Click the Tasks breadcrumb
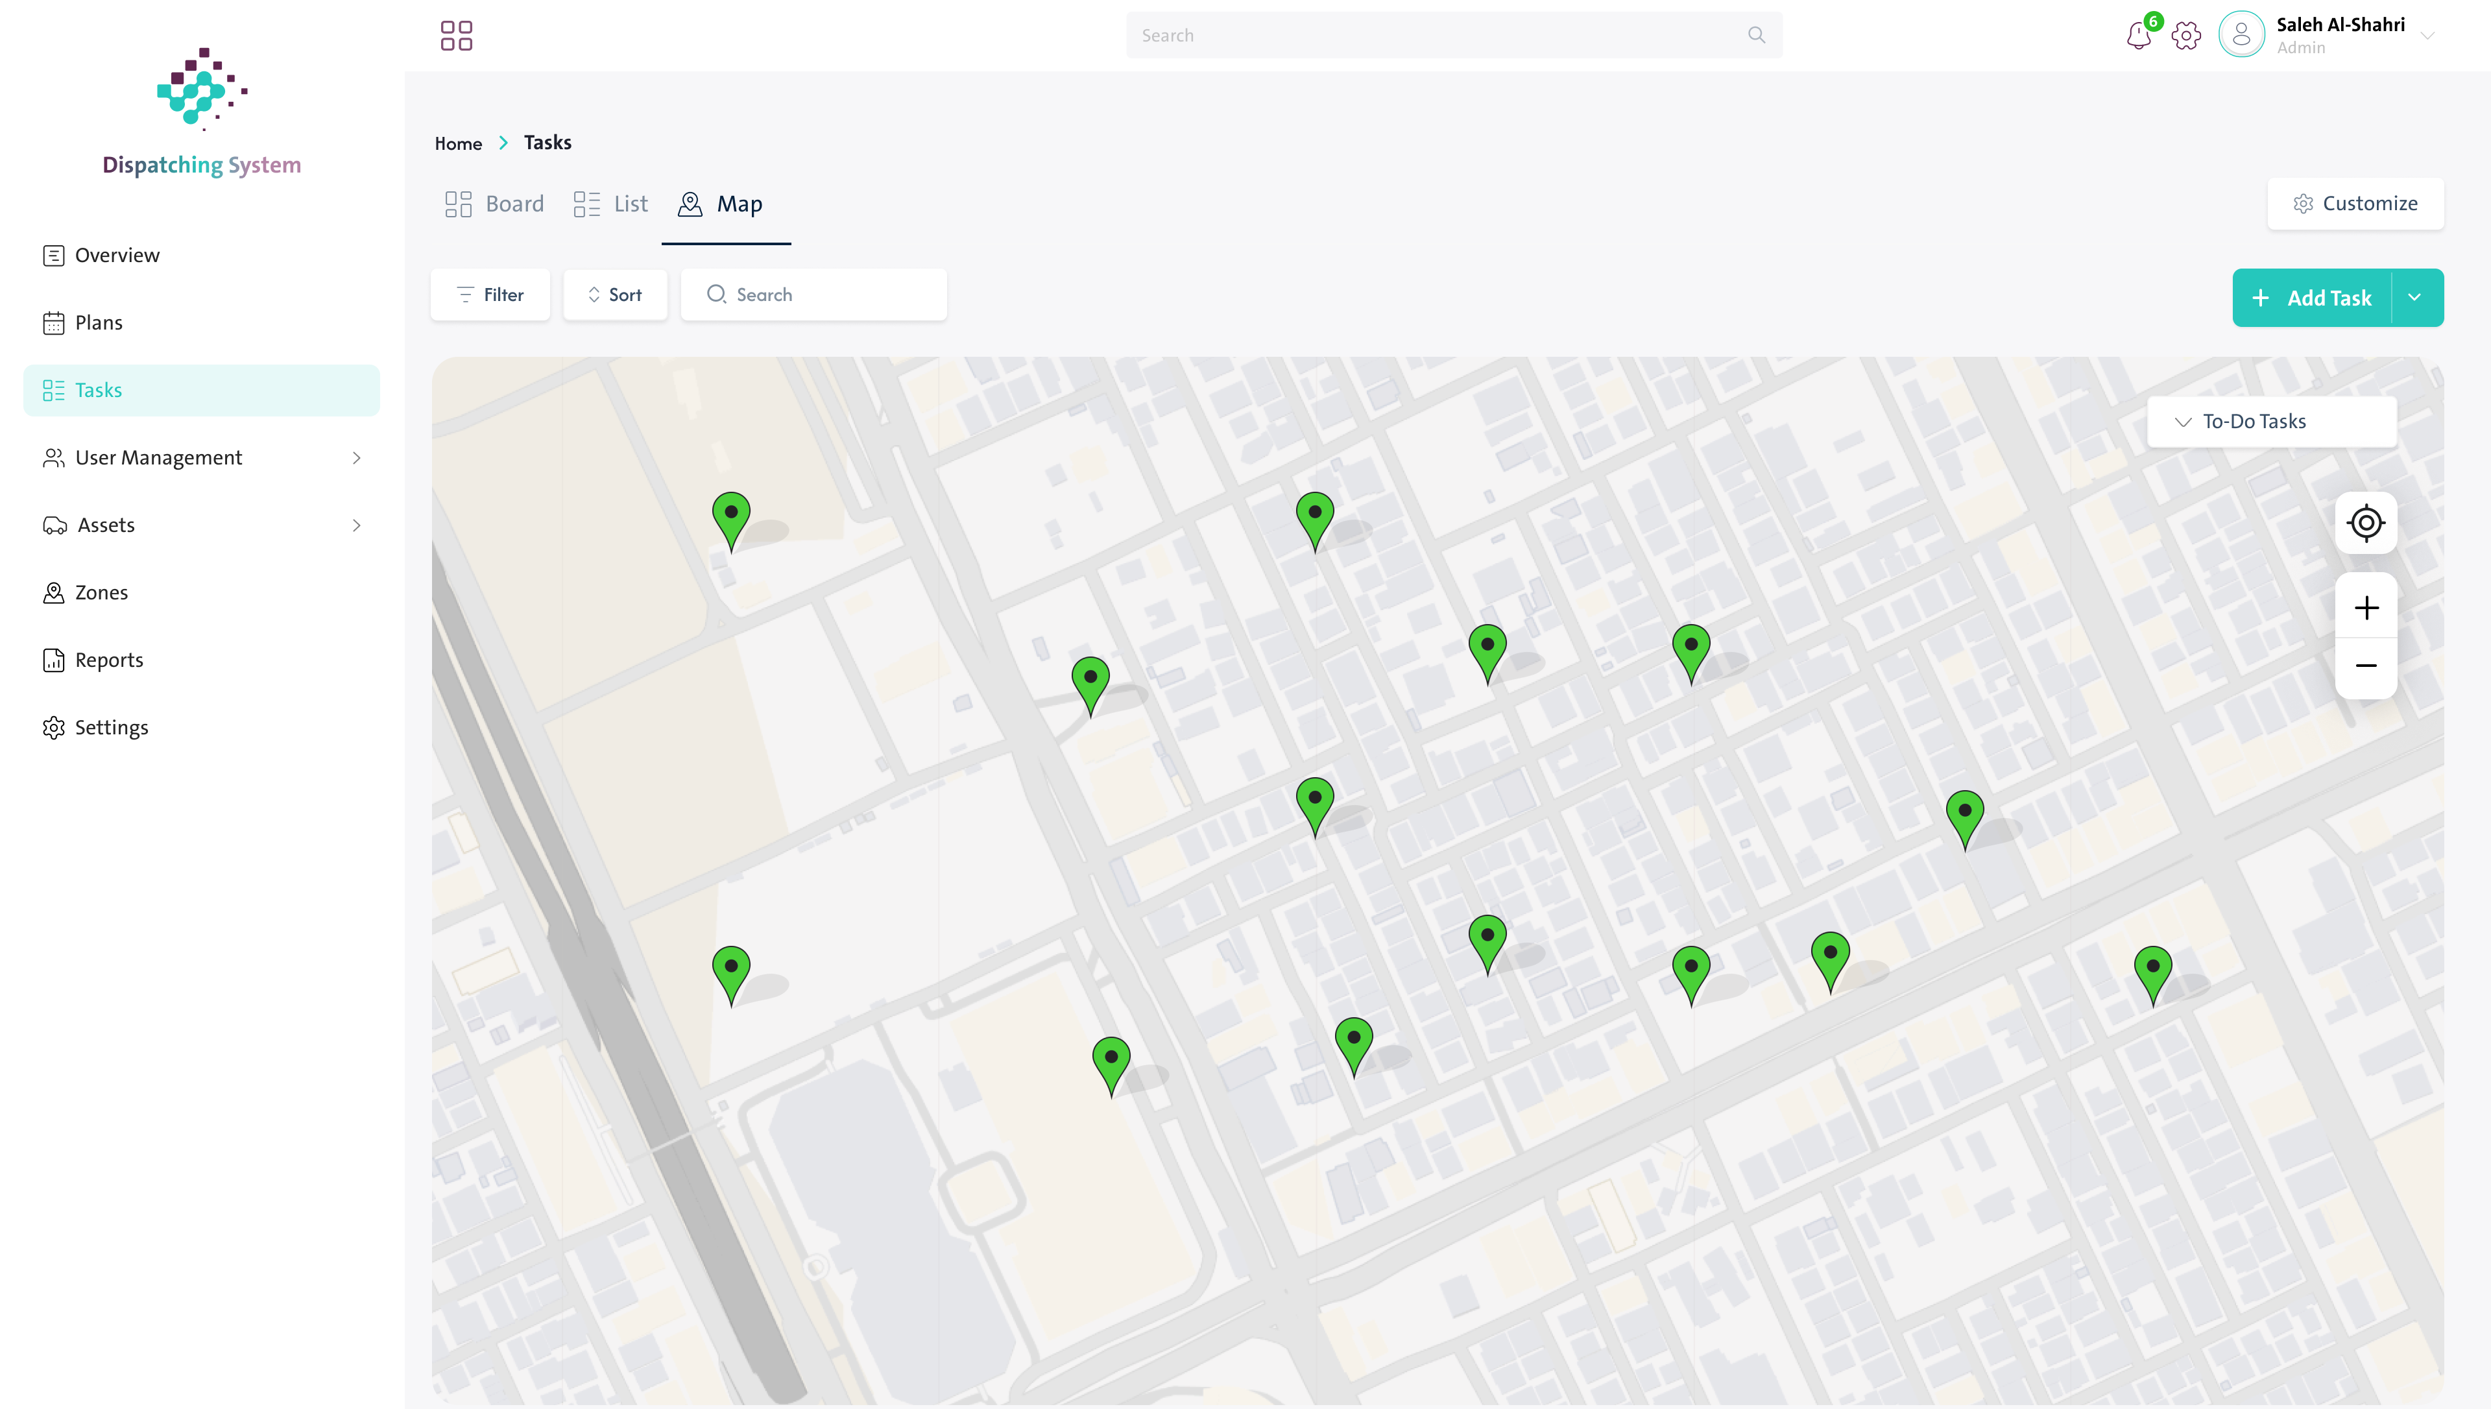The height and width of the screenshot is (1409, 2491). [548, 142]
